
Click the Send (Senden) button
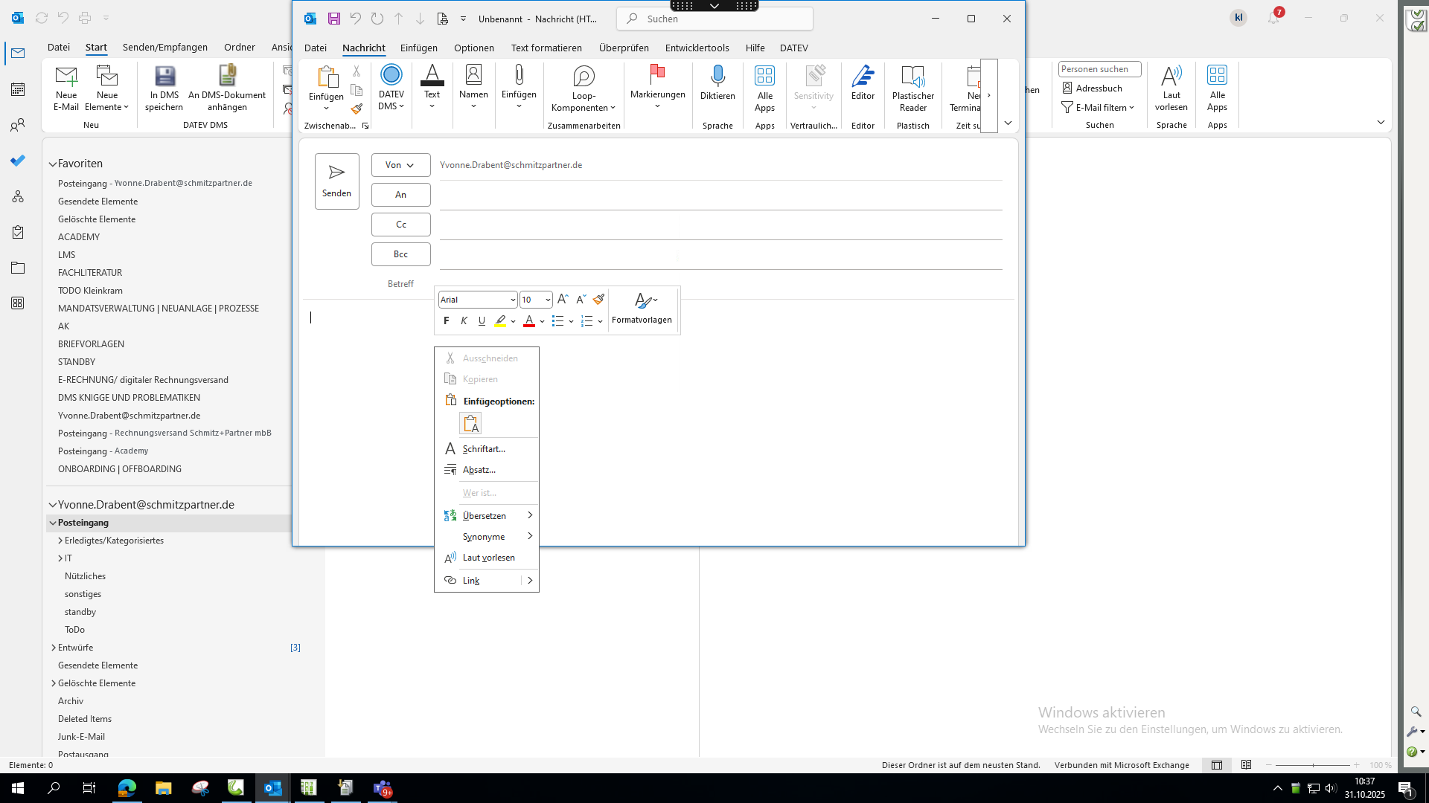click(x=336, y=181)
